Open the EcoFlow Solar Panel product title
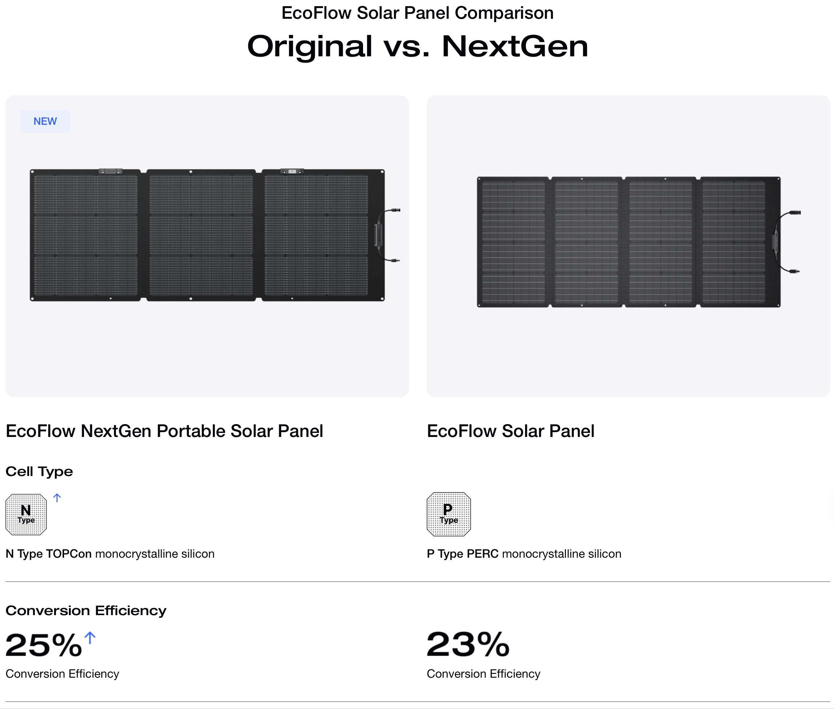834x709 pixels. 510,431
